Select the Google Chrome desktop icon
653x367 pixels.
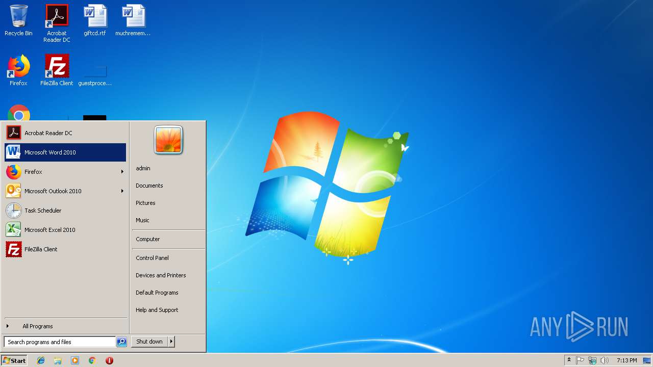pos(19,113)
